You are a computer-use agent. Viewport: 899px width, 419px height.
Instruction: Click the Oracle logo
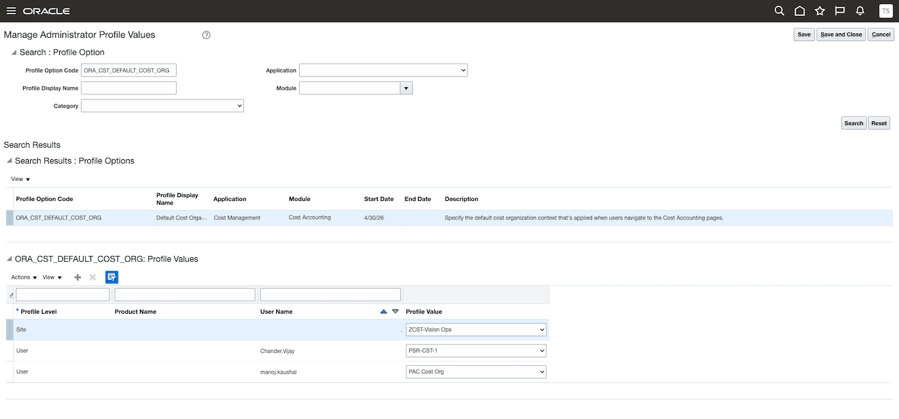(46, 11)
